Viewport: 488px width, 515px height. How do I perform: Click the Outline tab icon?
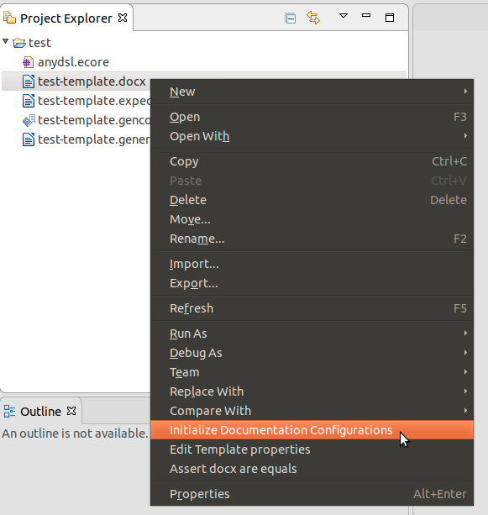tap(9, 411)
